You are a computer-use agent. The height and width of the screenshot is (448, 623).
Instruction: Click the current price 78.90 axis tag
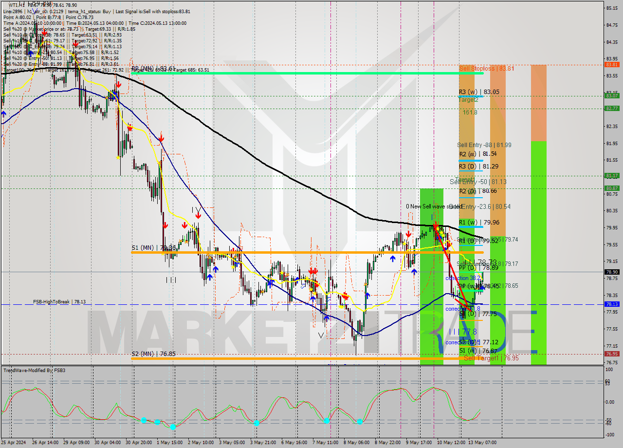click(x=612, y=272)
